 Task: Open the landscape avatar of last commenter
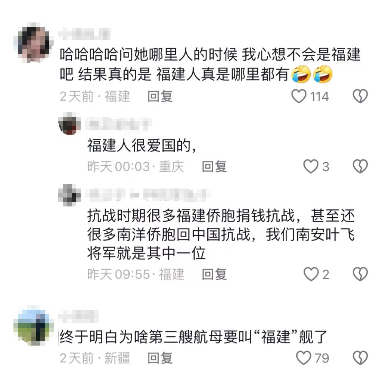pos(34,325)
